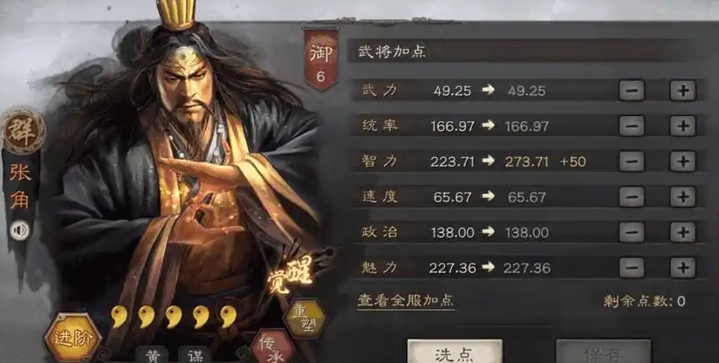Tap the 觉醒 awakening emblem
The image size is (719, 363).
point(291,274)
